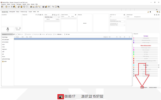Click into the Suchtext search field
Image resolution: width=161 pixels, height=100 pixels.
[7, 34]
